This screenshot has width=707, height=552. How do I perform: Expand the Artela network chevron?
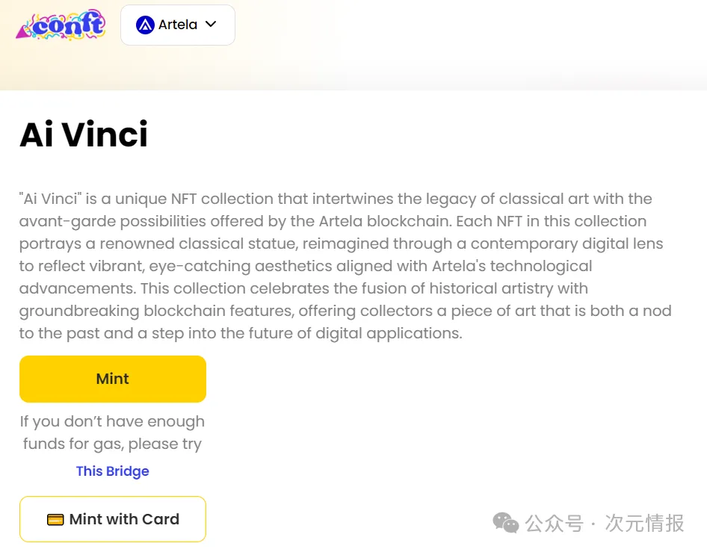tap(211, 25)
